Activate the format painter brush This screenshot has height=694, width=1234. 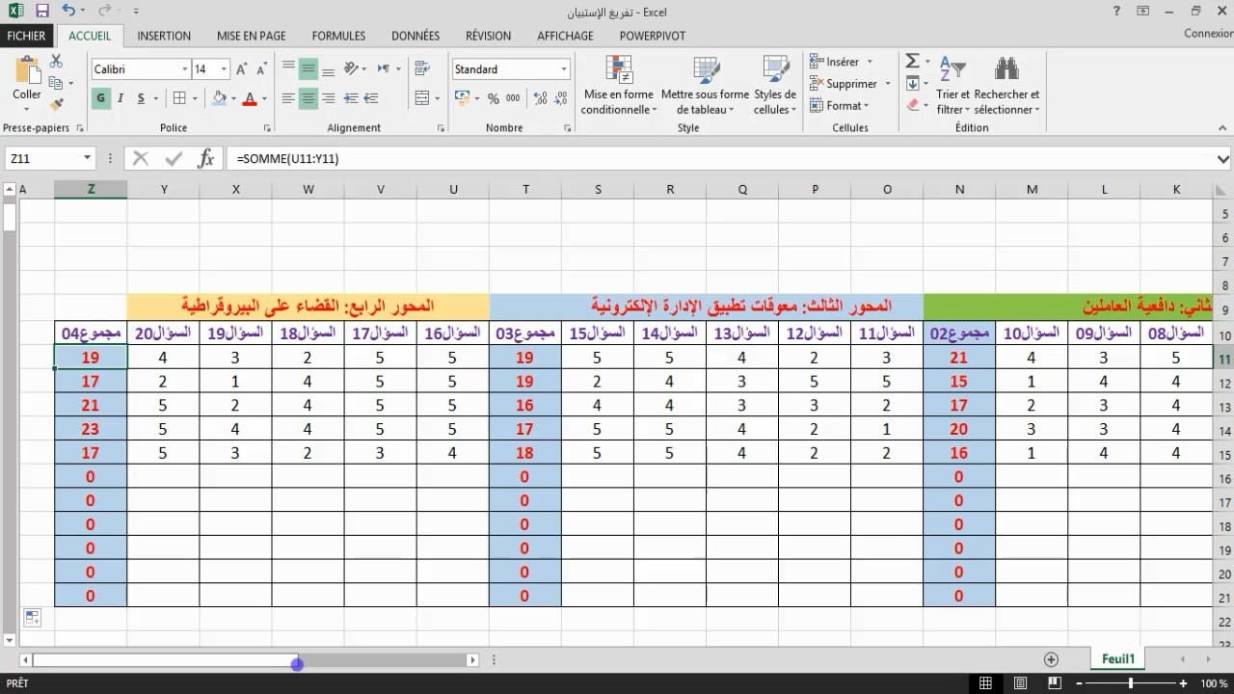pyautogui.click(x=56, y=104)
